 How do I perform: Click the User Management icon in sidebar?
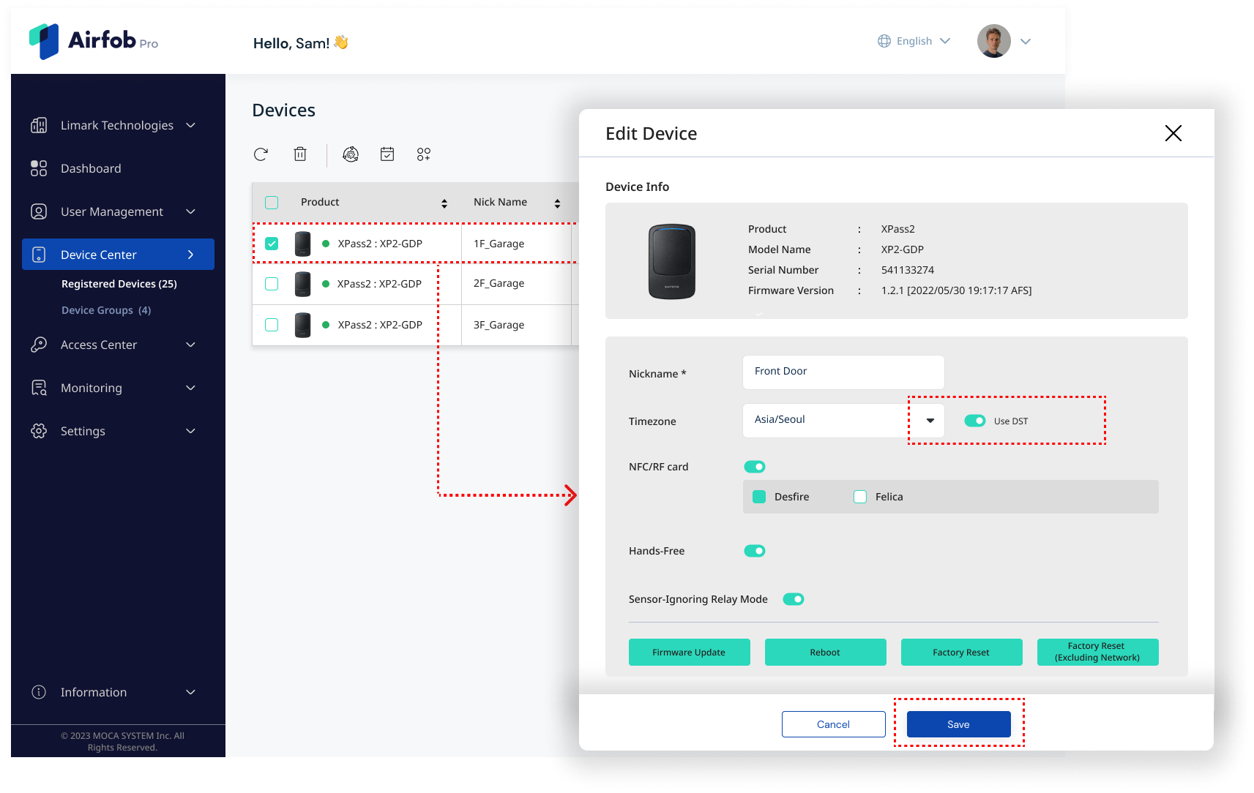(x=39, y=211)
